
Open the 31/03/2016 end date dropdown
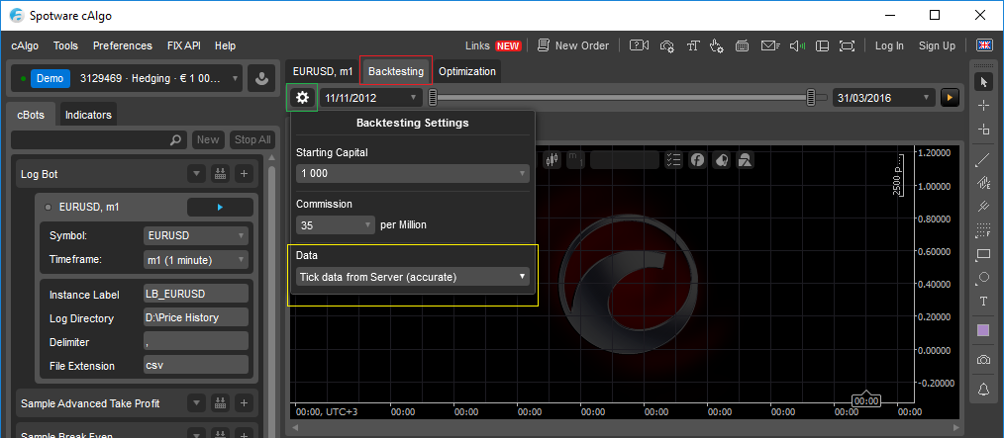point(883,98)
